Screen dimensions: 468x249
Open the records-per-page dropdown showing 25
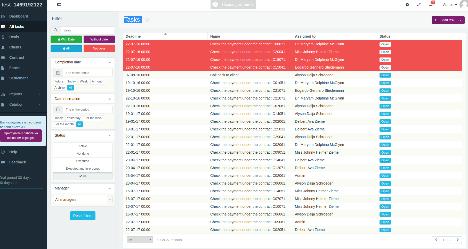pos(139,240)
